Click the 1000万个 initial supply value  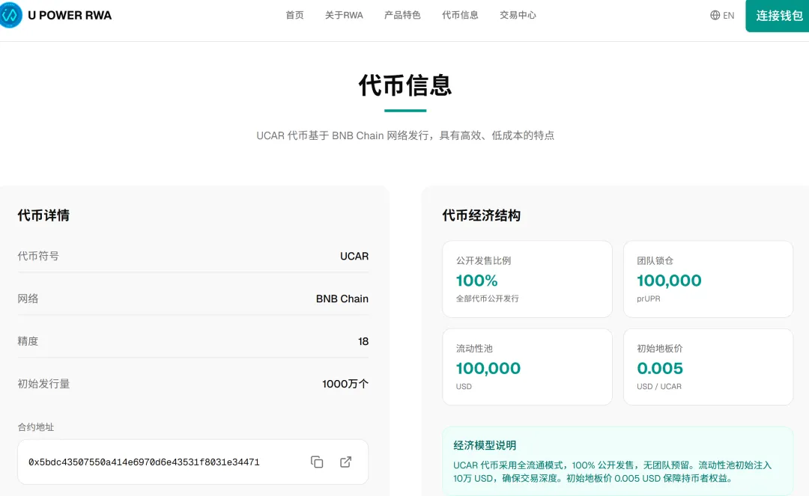coord(345,384)
